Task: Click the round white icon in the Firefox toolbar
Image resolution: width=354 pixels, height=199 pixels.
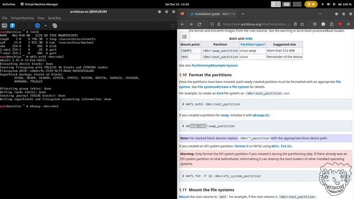Action: tap(323, 24)
